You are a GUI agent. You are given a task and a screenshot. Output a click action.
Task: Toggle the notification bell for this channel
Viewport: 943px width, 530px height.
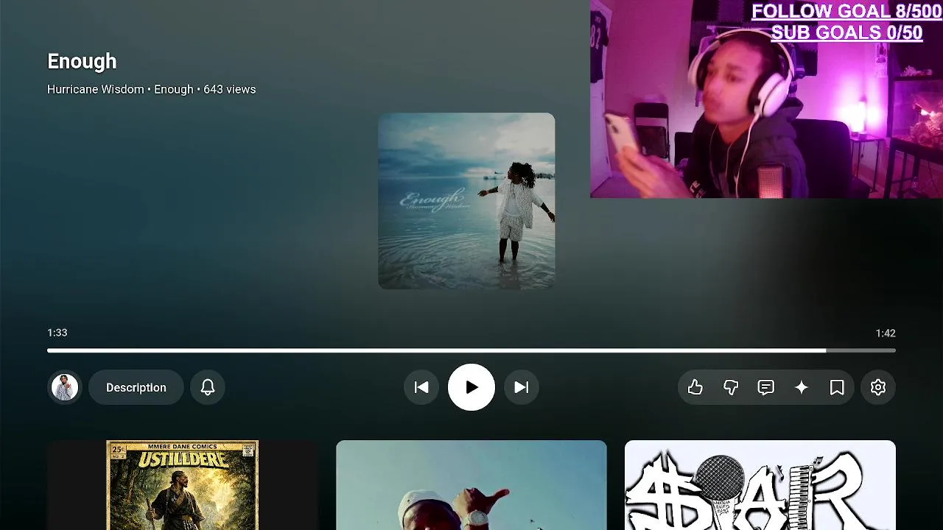[208, 387]
